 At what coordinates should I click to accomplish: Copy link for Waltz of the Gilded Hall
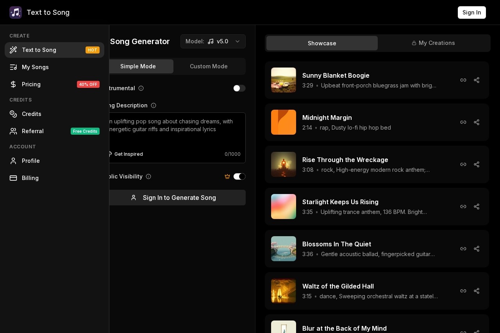point(463,291)
